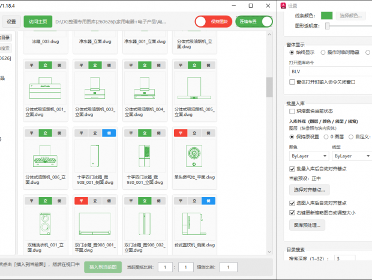This screenshot has width=372, height=280.
Task: Open the 线型 ByLayer dropdown
Action: [352, 156]
